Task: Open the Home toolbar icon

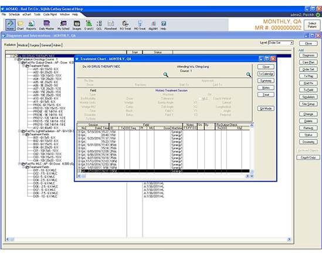Action: [10, 25]
